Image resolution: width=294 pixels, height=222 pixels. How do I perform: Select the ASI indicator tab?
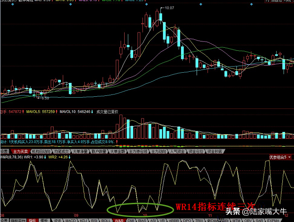pos(153,221)
